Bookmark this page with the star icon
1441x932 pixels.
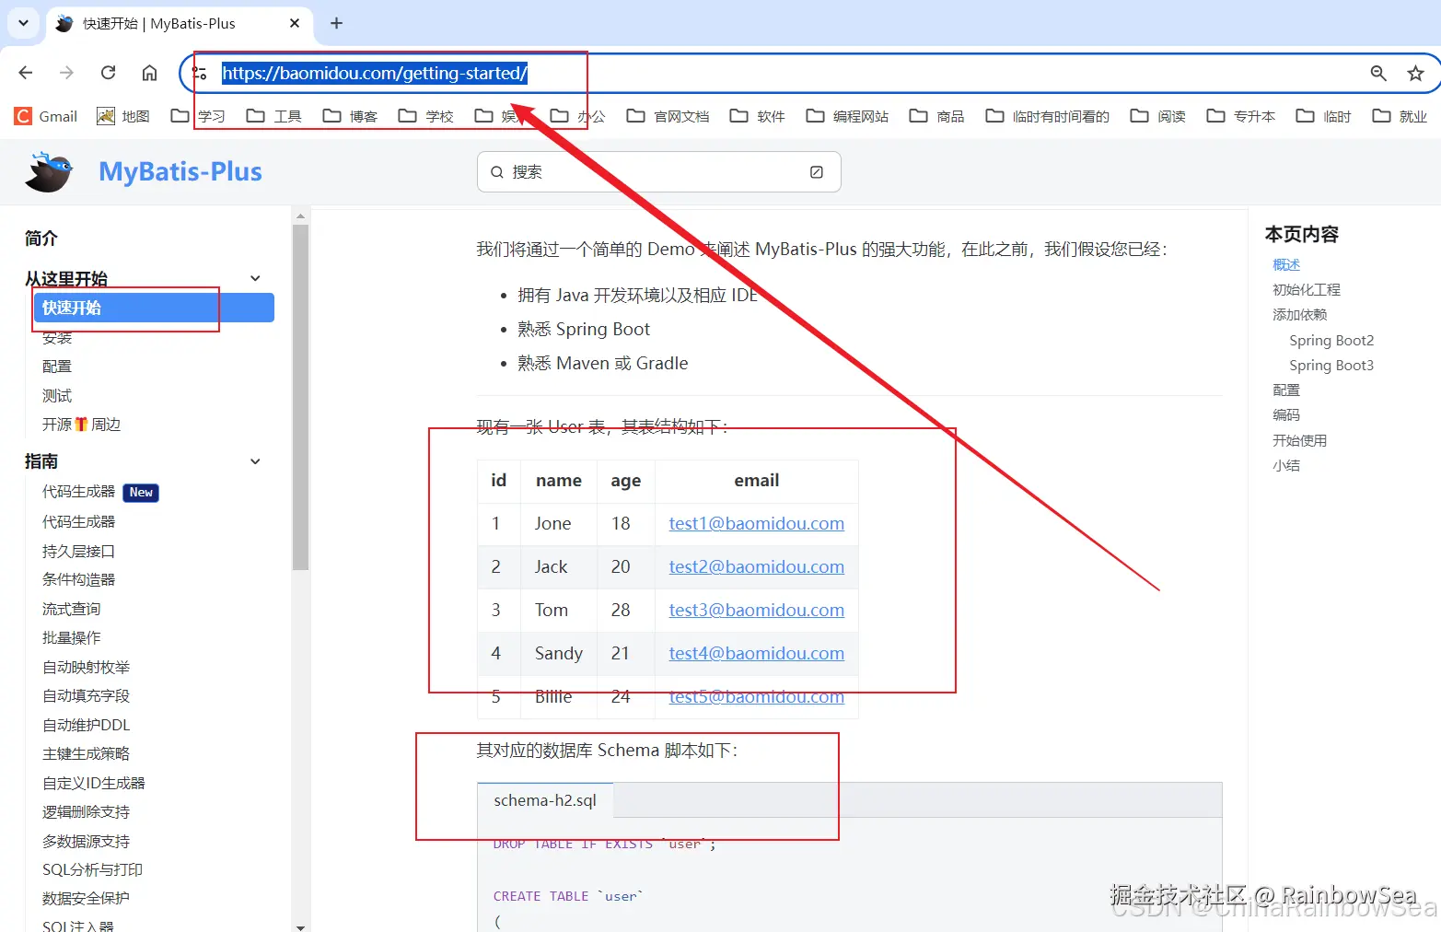click(x=1416, y=73)
